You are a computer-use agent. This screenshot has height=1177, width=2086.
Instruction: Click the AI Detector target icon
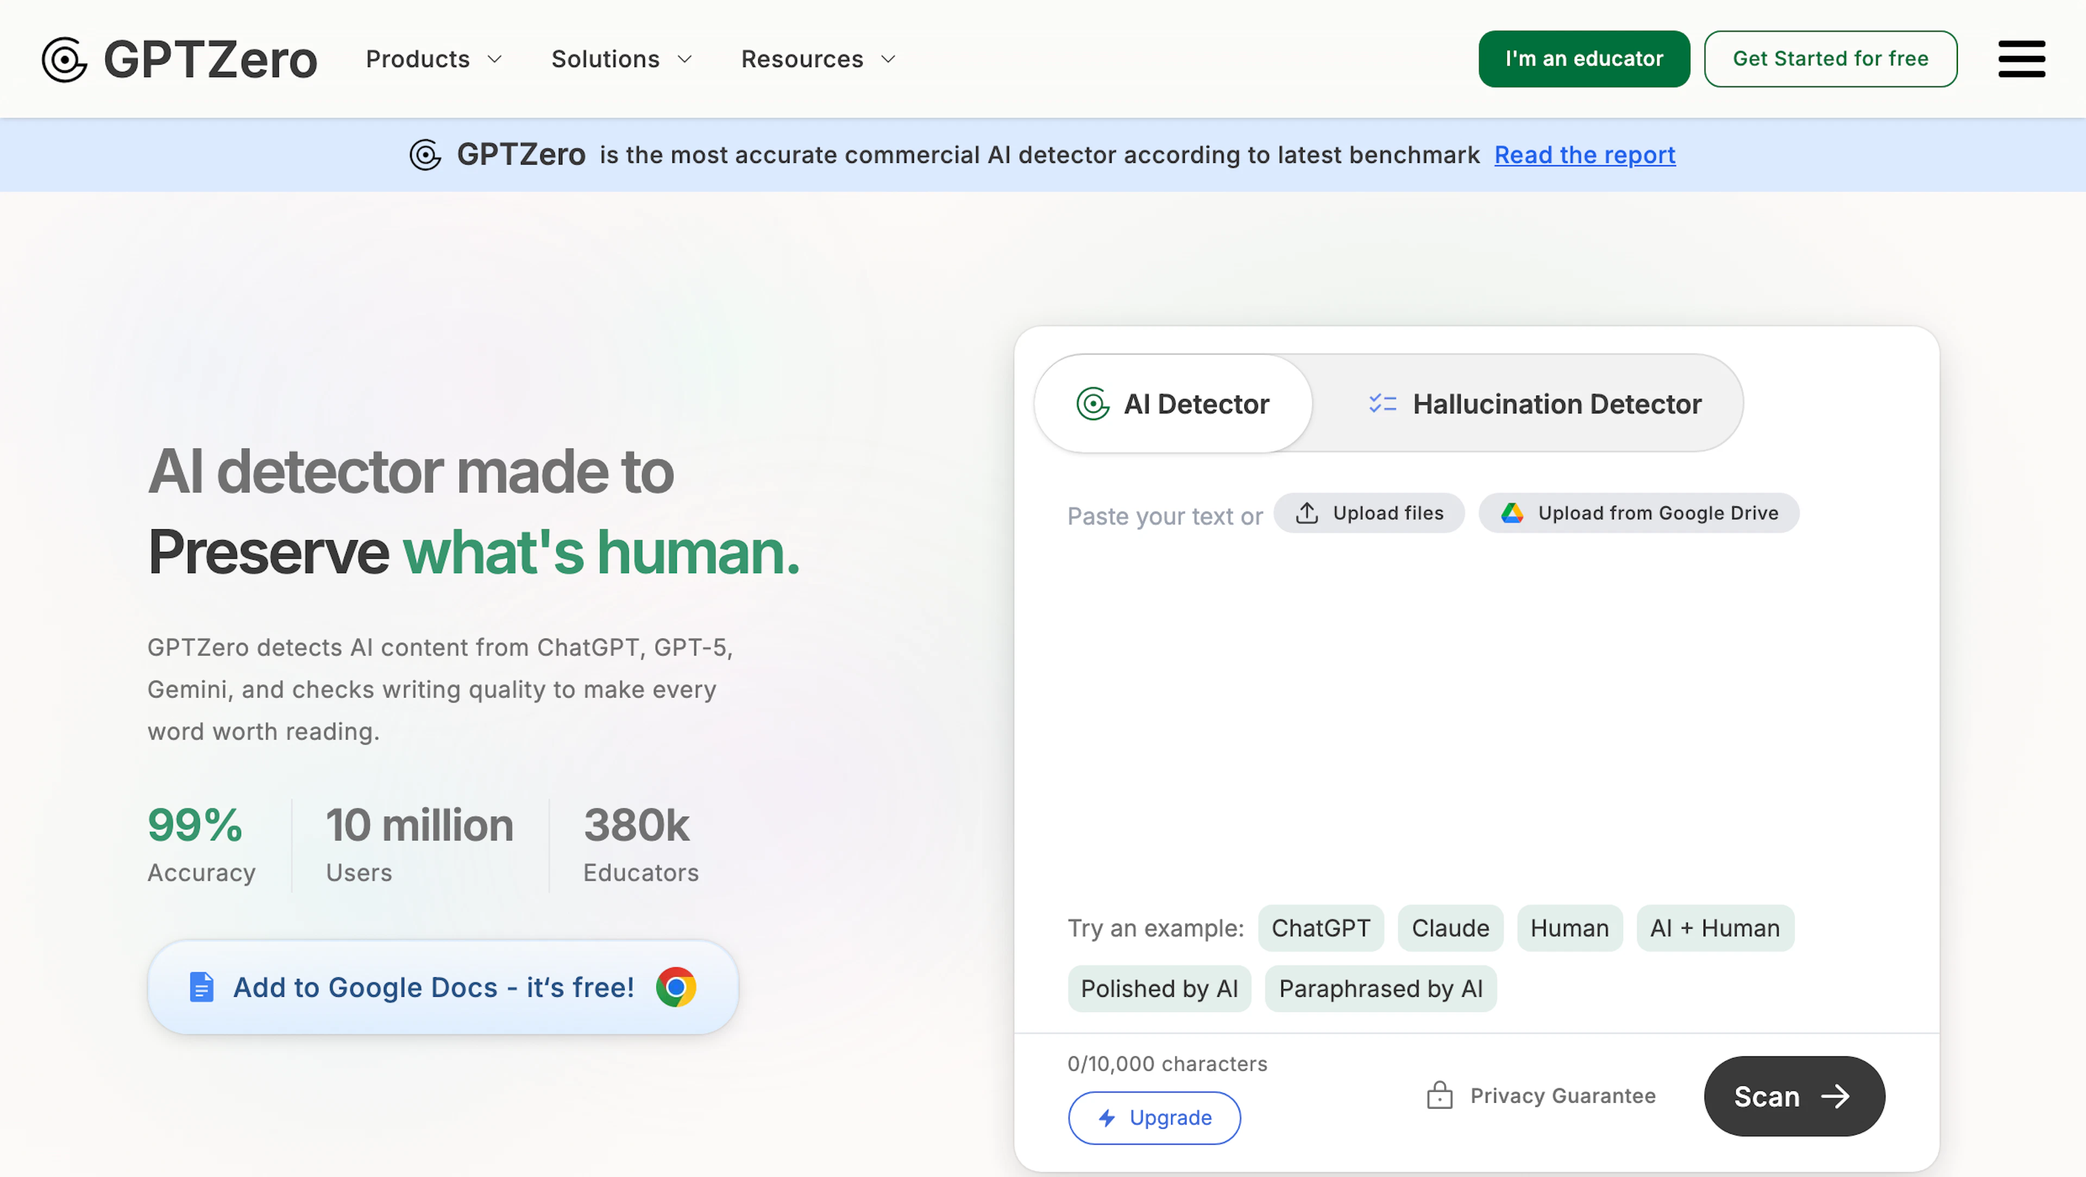tap(1093, 403)
